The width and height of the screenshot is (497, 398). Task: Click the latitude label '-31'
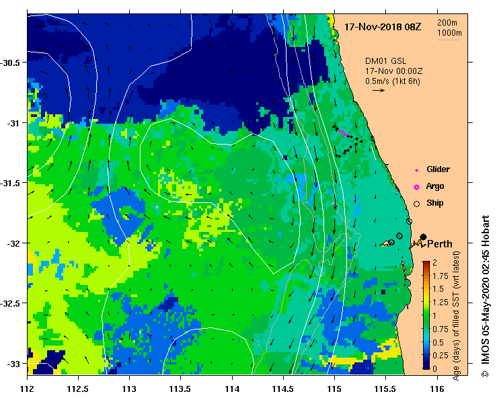coord(13,123)
